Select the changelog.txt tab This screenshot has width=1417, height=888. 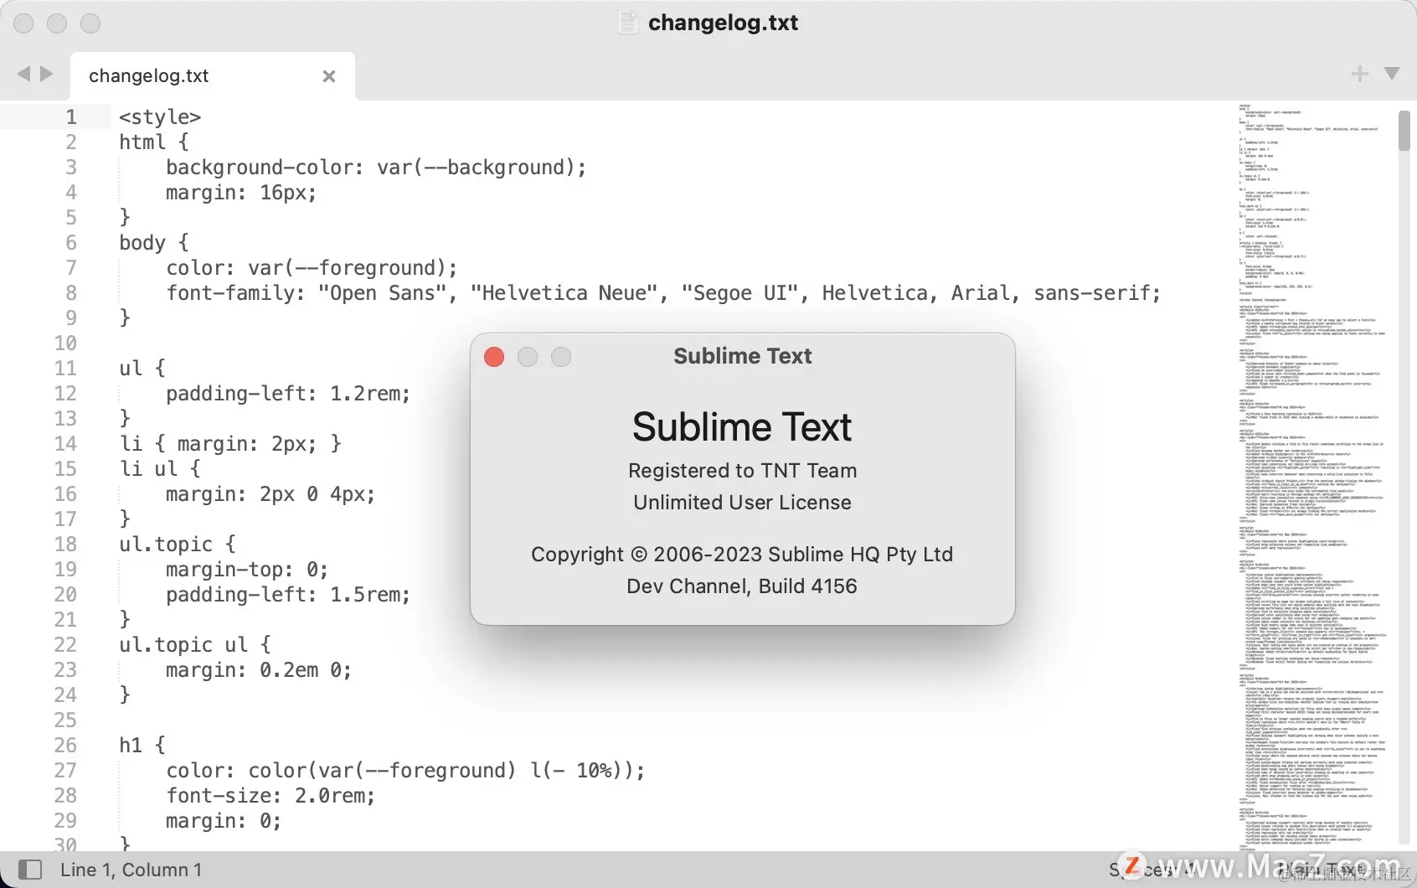213,76
